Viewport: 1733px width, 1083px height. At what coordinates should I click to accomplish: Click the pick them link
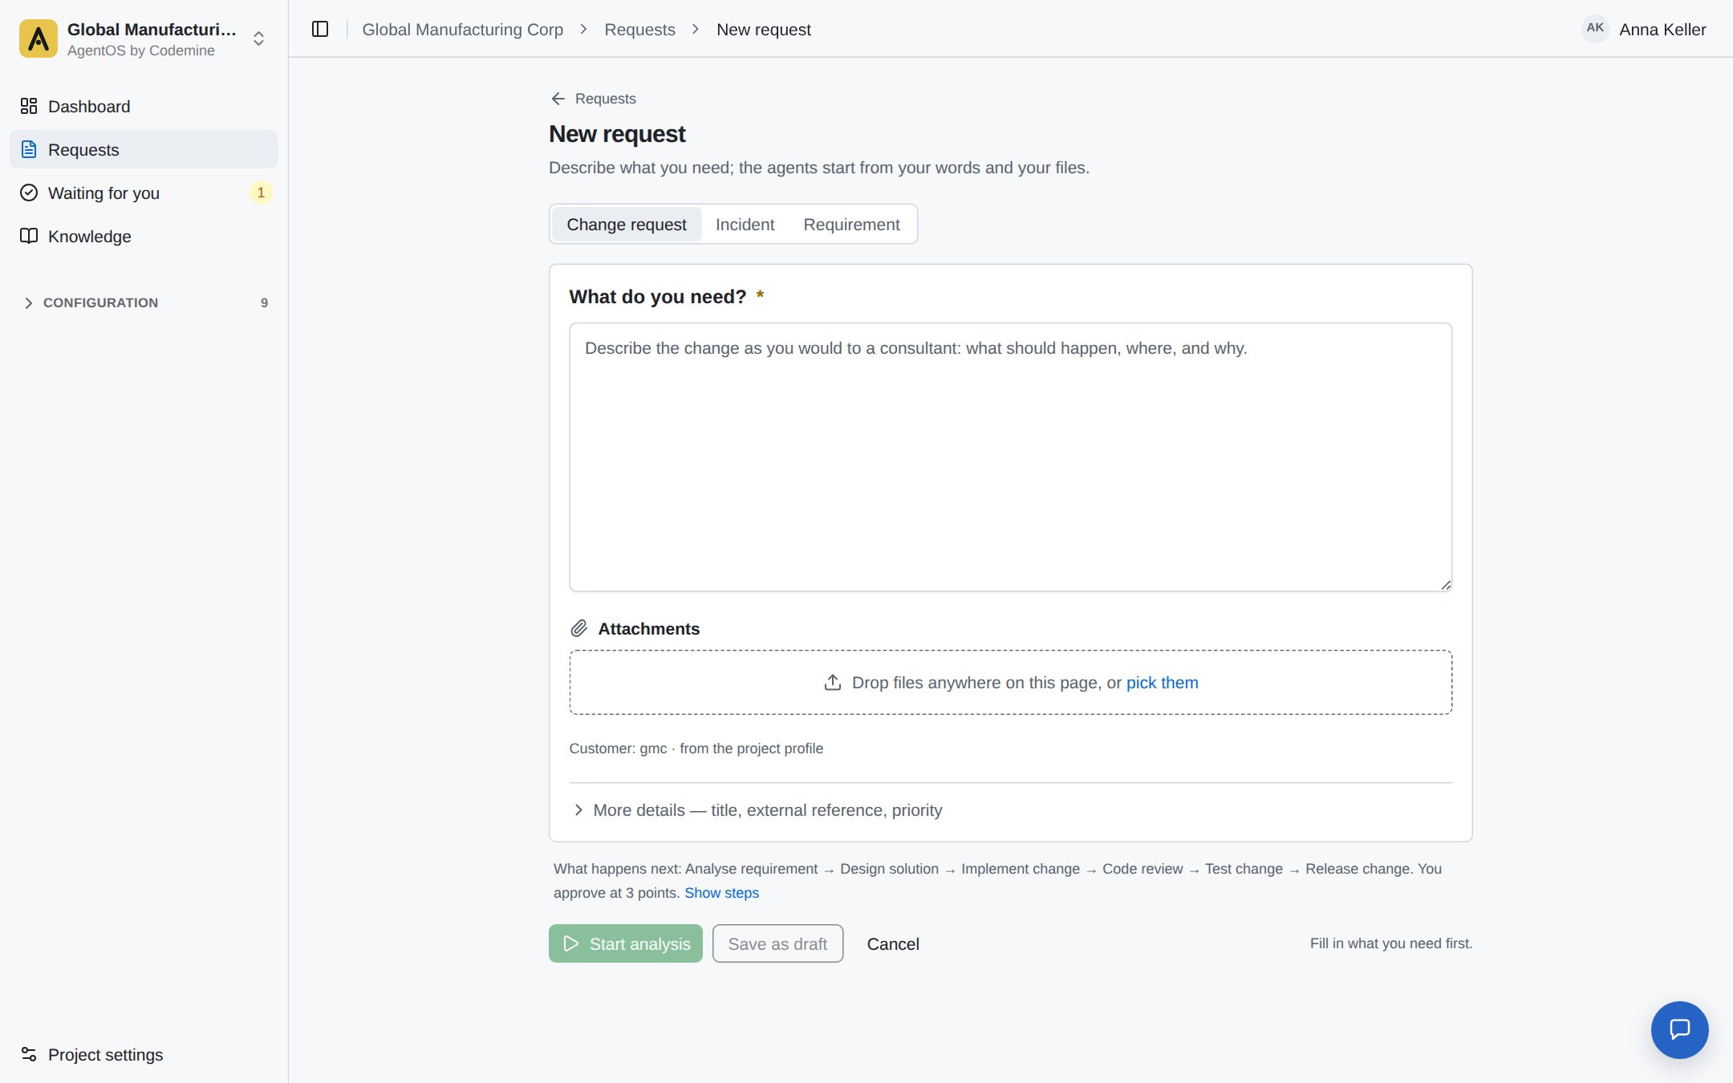point(1162,683)
